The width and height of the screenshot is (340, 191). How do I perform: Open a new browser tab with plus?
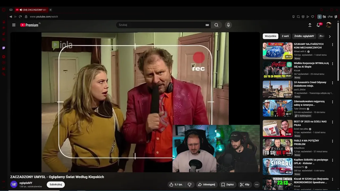pos(50,10)
